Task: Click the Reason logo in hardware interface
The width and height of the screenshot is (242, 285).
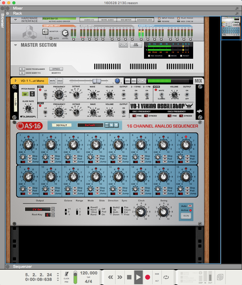Action: click(x=30, y=32)
